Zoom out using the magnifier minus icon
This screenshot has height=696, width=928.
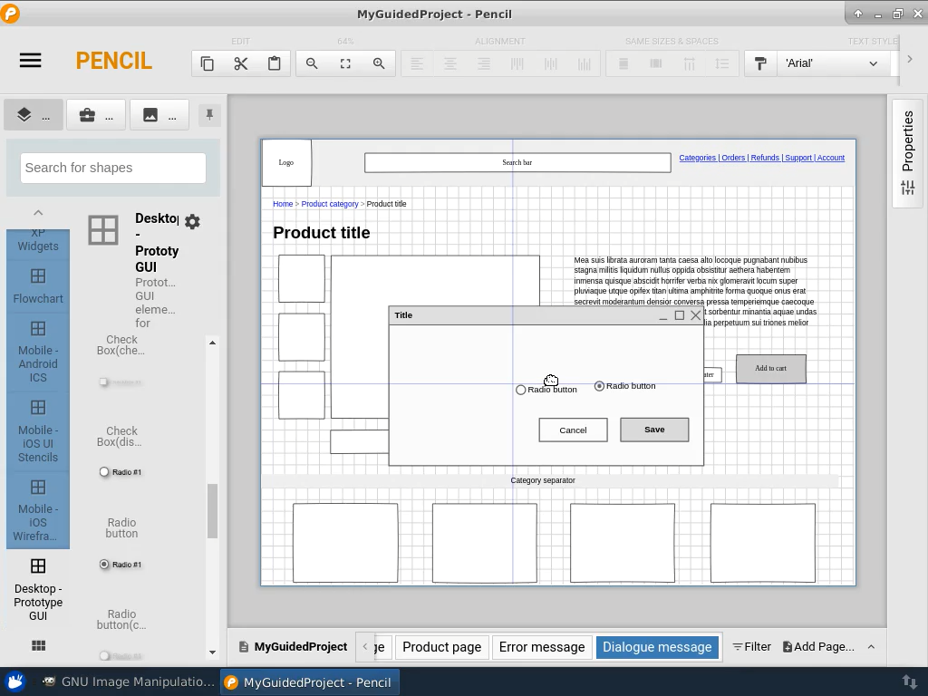pyautogui.click(x=312, y=63)
